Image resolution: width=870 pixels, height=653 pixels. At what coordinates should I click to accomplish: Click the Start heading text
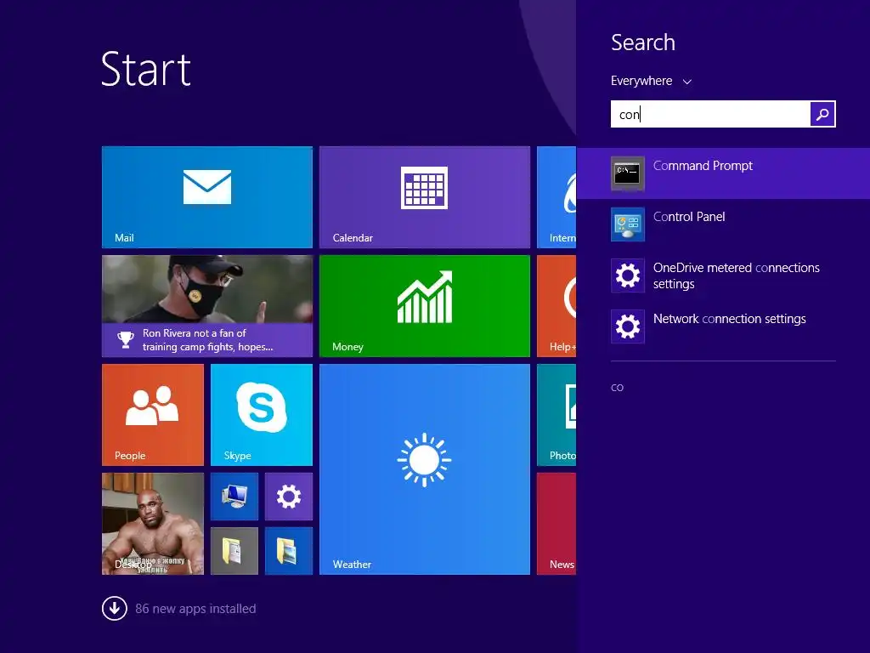(146, 69)
